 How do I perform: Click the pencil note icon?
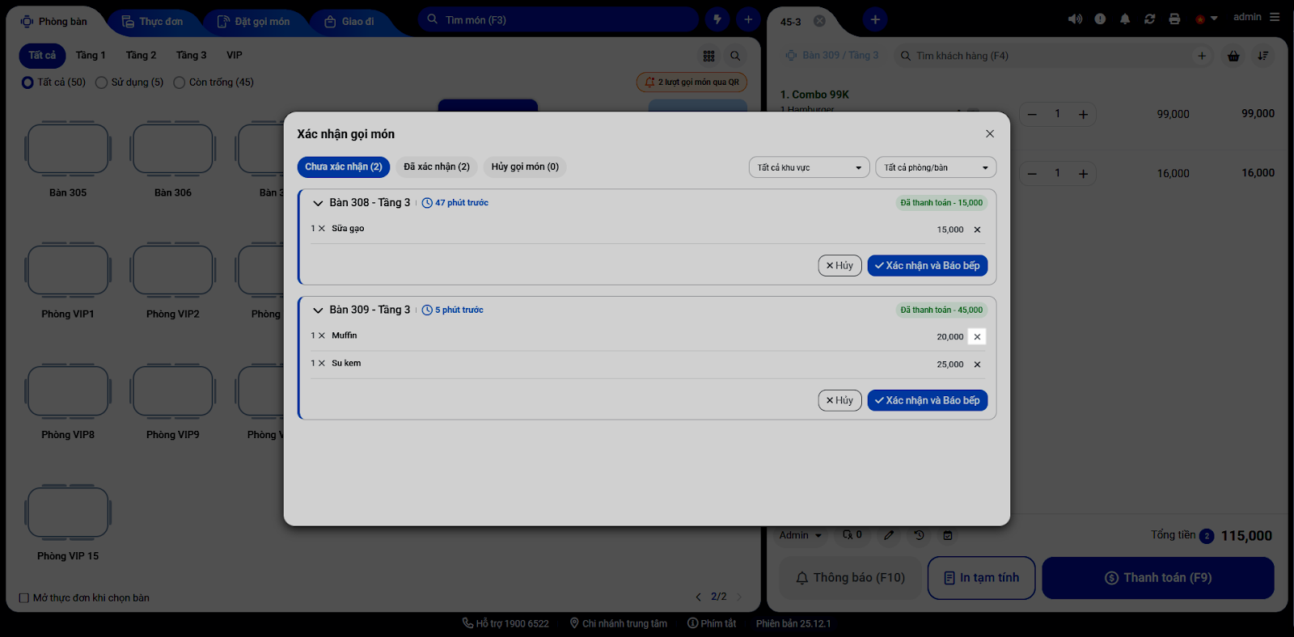[889, 535]
